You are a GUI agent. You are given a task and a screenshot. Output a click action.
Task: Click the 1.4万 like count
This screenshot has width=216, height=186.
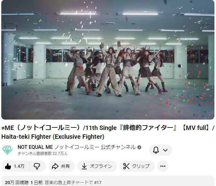[19, 166]
